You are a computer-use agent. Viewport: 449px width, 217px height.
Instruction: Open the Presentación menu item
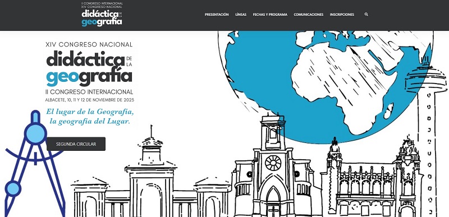(217, 15)
